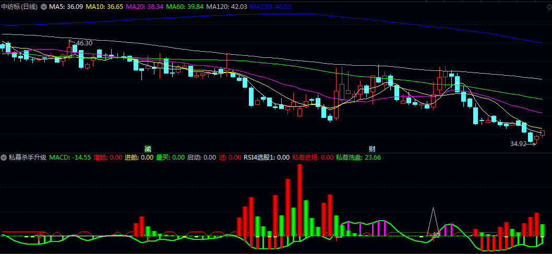552x254 pixels.
Task: Click the 中纺标(日线) chart title
Action: point(19,7)
